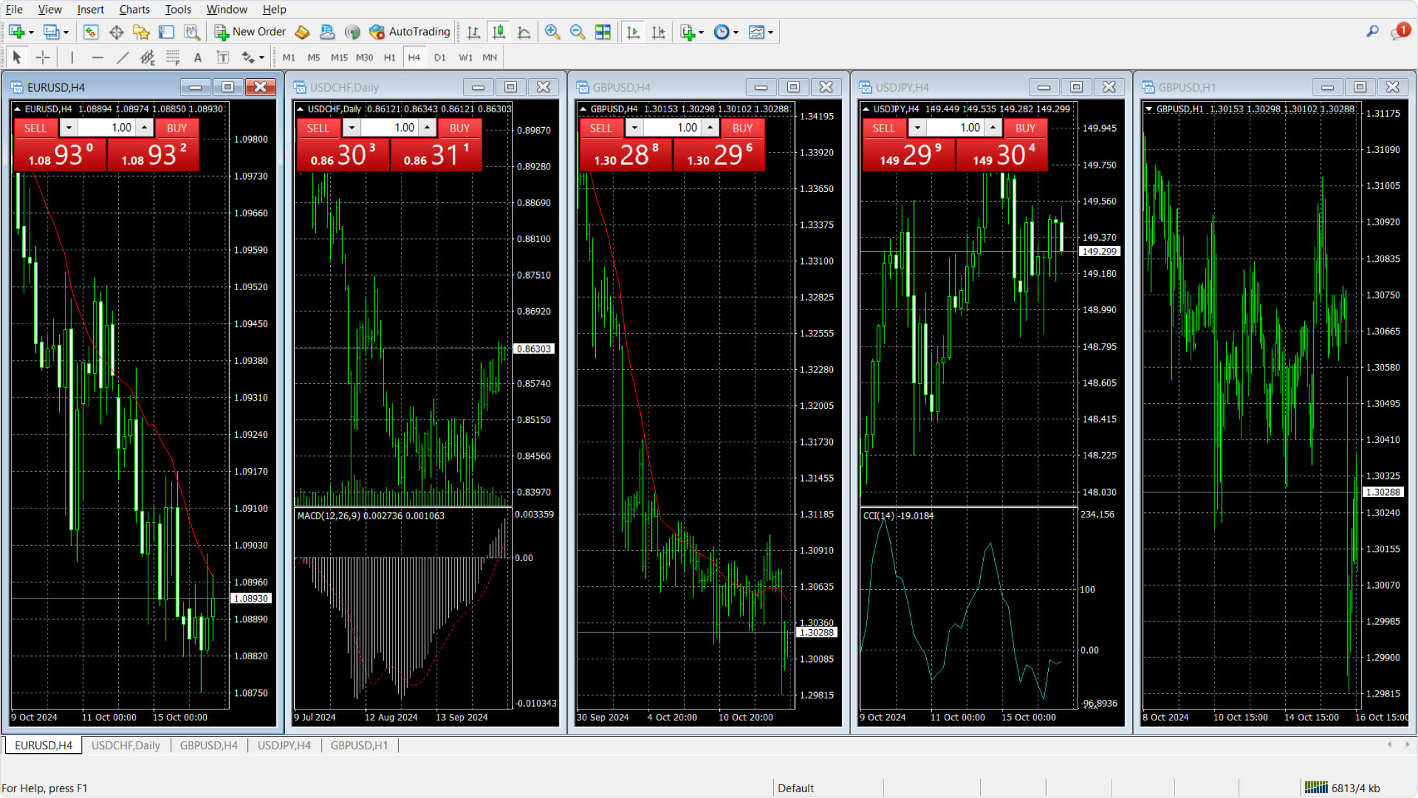Open Signals broadcast icon
This screenshot has width=1418, height=798.
[x=352, y=31]
